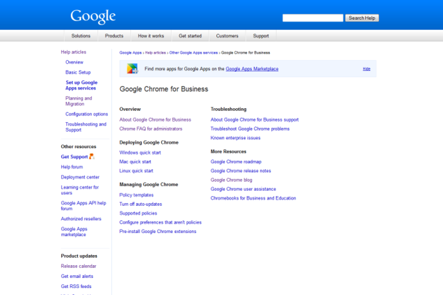
Task: Open Troubleshooting and Support sidebar link
Action: pos(86,127)
